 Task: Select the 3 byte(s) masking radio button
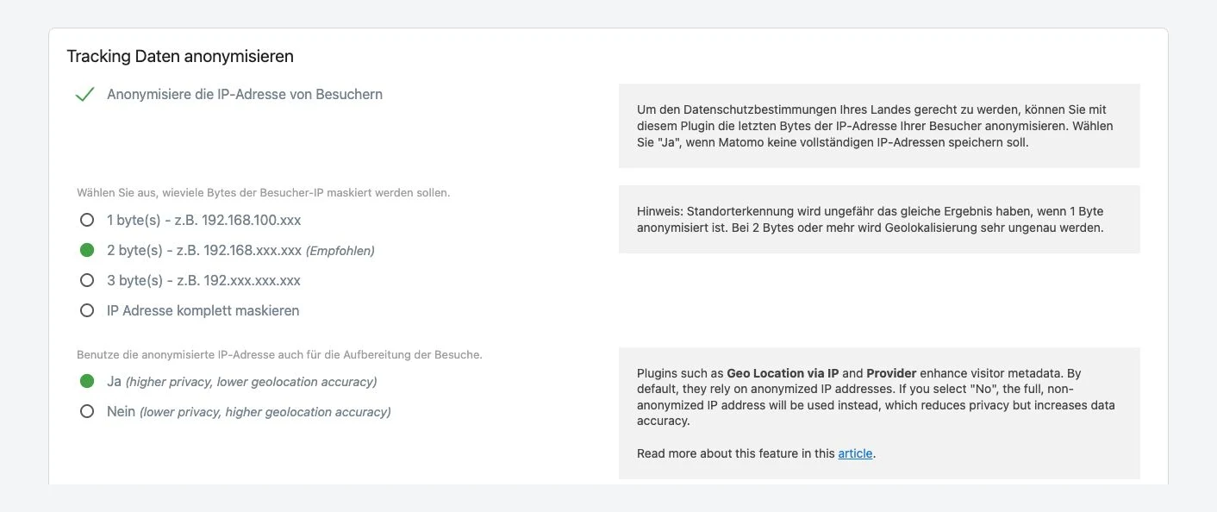(x=87, y=280)
